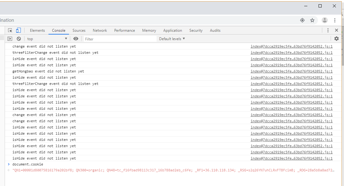The image size is (344, 186).
Task: Switch to the Security tab
Action: coord(196,30)
